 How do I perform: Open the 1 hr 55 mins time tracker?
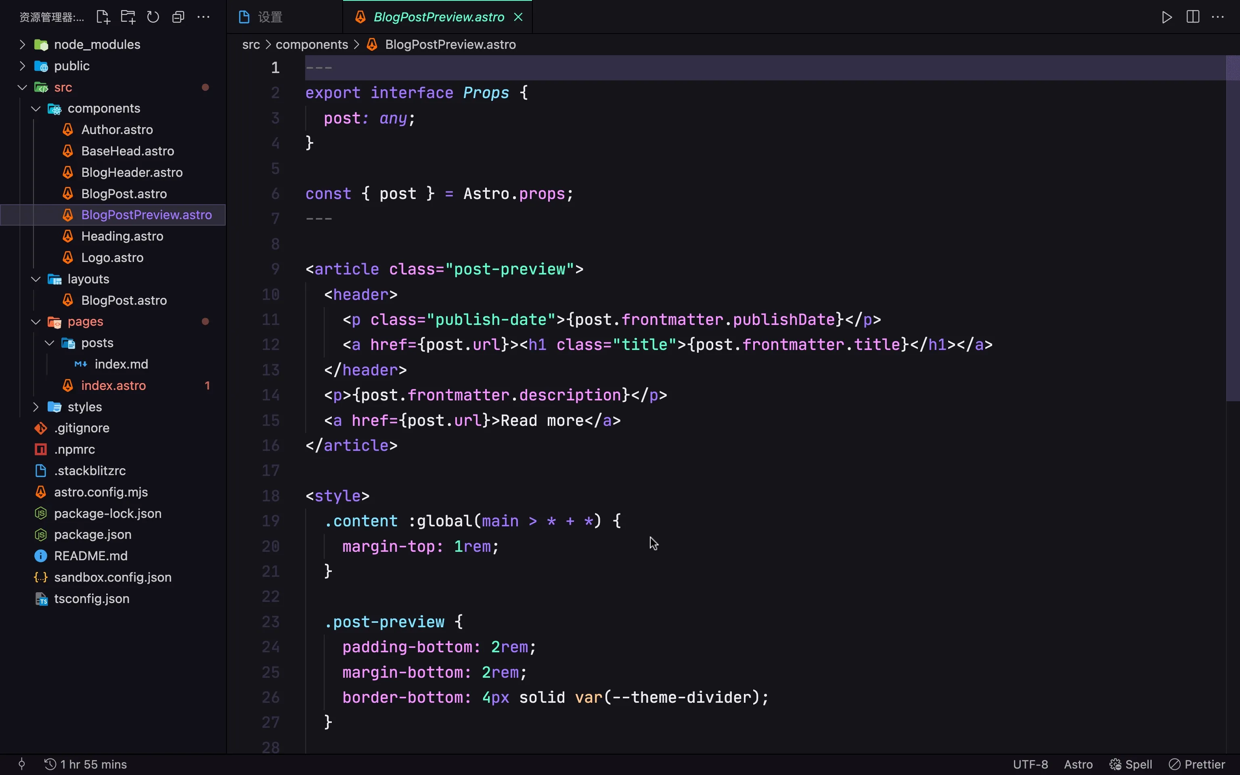tap(86, 764)
